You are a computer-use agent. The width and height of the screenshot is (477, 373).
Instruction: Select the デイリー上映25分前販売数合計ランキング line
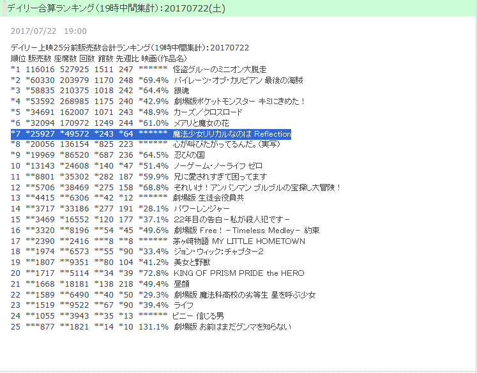pyautogui.click(x=130, y=48)
